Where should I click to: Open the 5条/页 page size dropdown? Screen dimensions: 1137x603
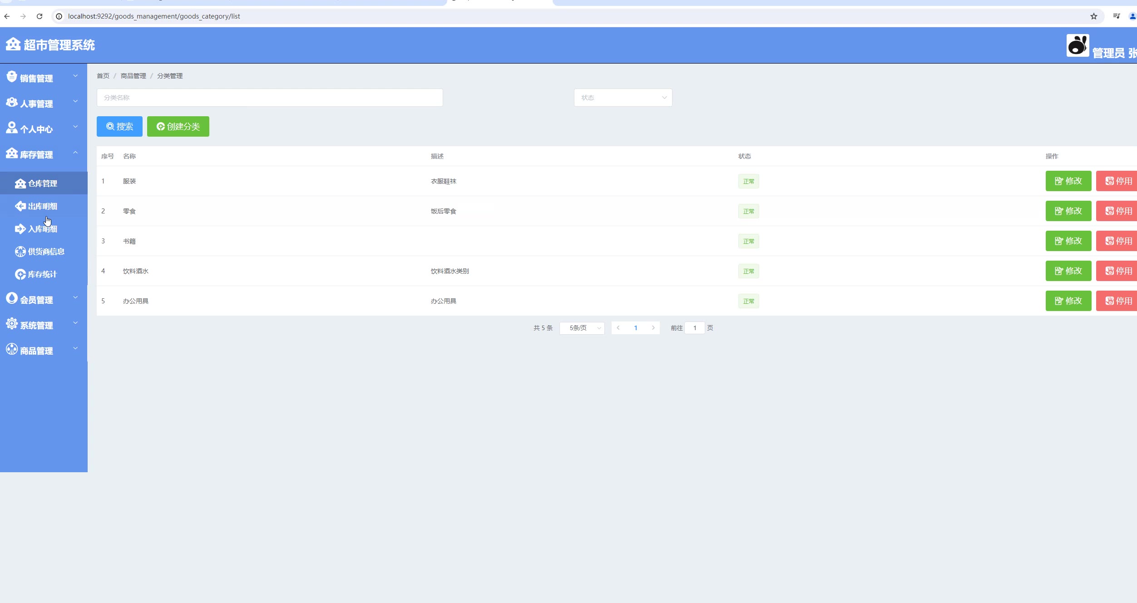coord(582,328)
